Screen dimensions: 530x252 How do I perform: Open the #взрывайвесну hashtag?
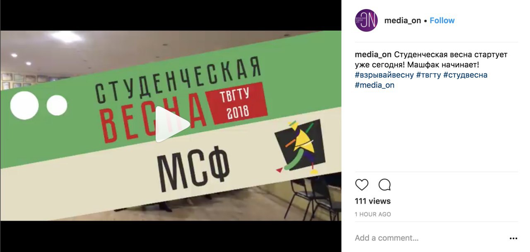pyautogui.click(x=384, y=75)
